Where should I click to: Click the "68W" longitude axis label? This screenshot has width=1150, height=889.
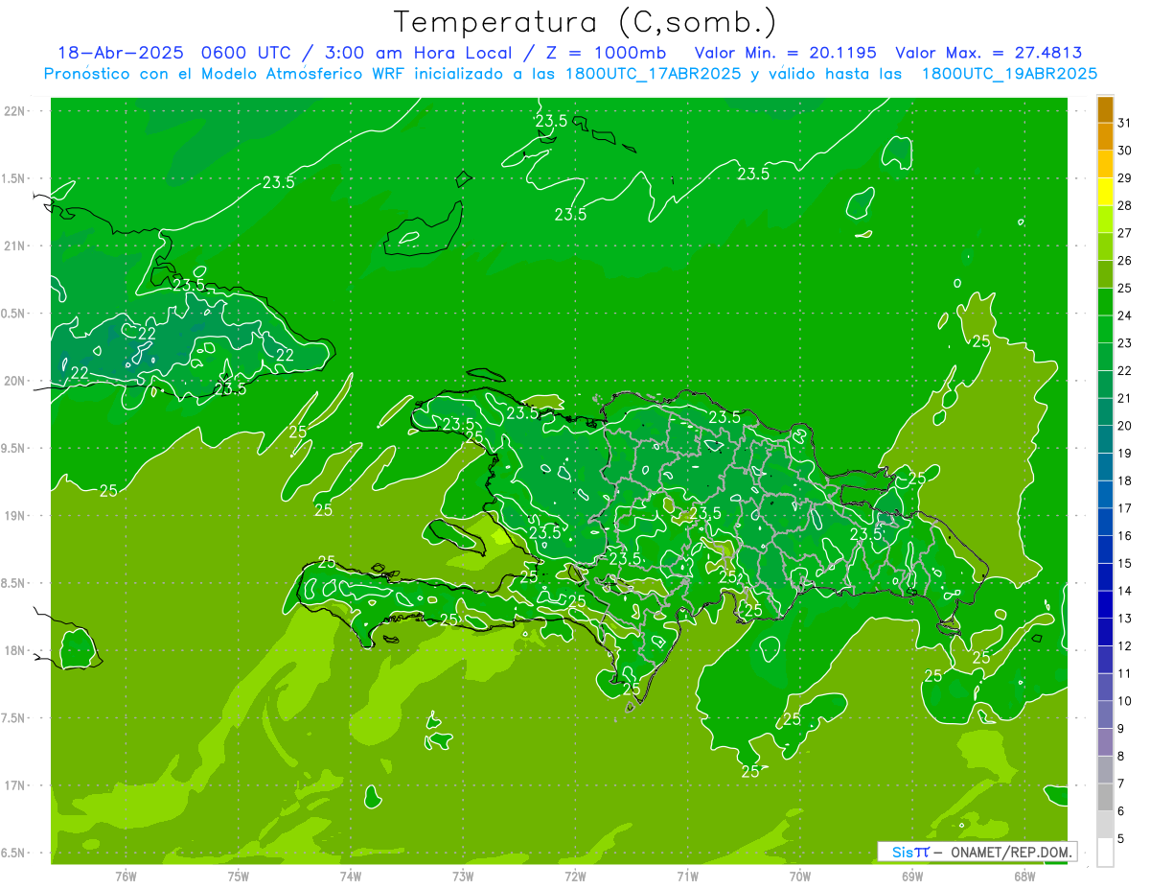1024,877
